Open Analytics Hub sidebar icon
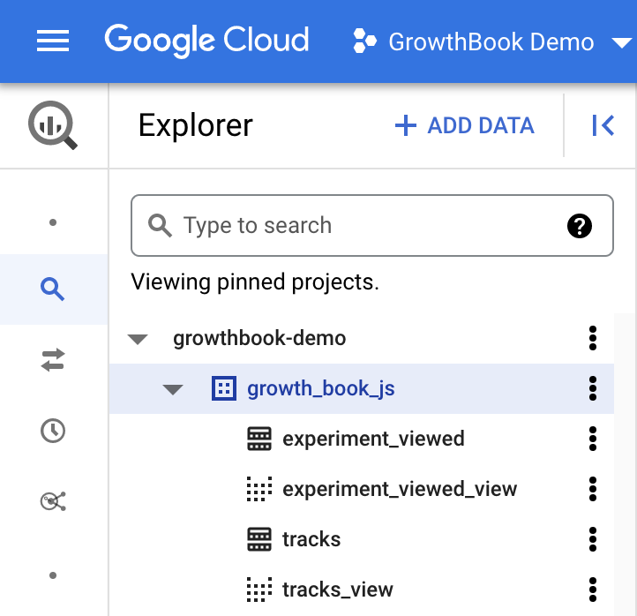637x616 pixels. point(53,501)
